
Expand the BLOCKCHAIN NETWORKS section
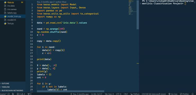tap(13, 91)
